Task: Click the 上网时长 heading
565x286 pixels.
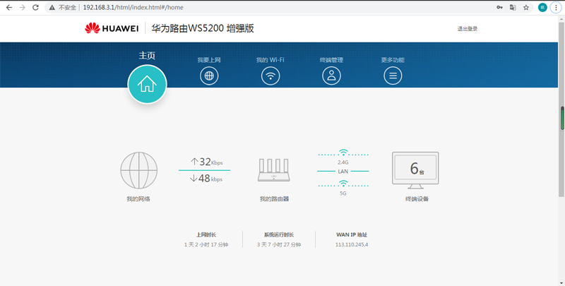Action: tap(206, 235)
